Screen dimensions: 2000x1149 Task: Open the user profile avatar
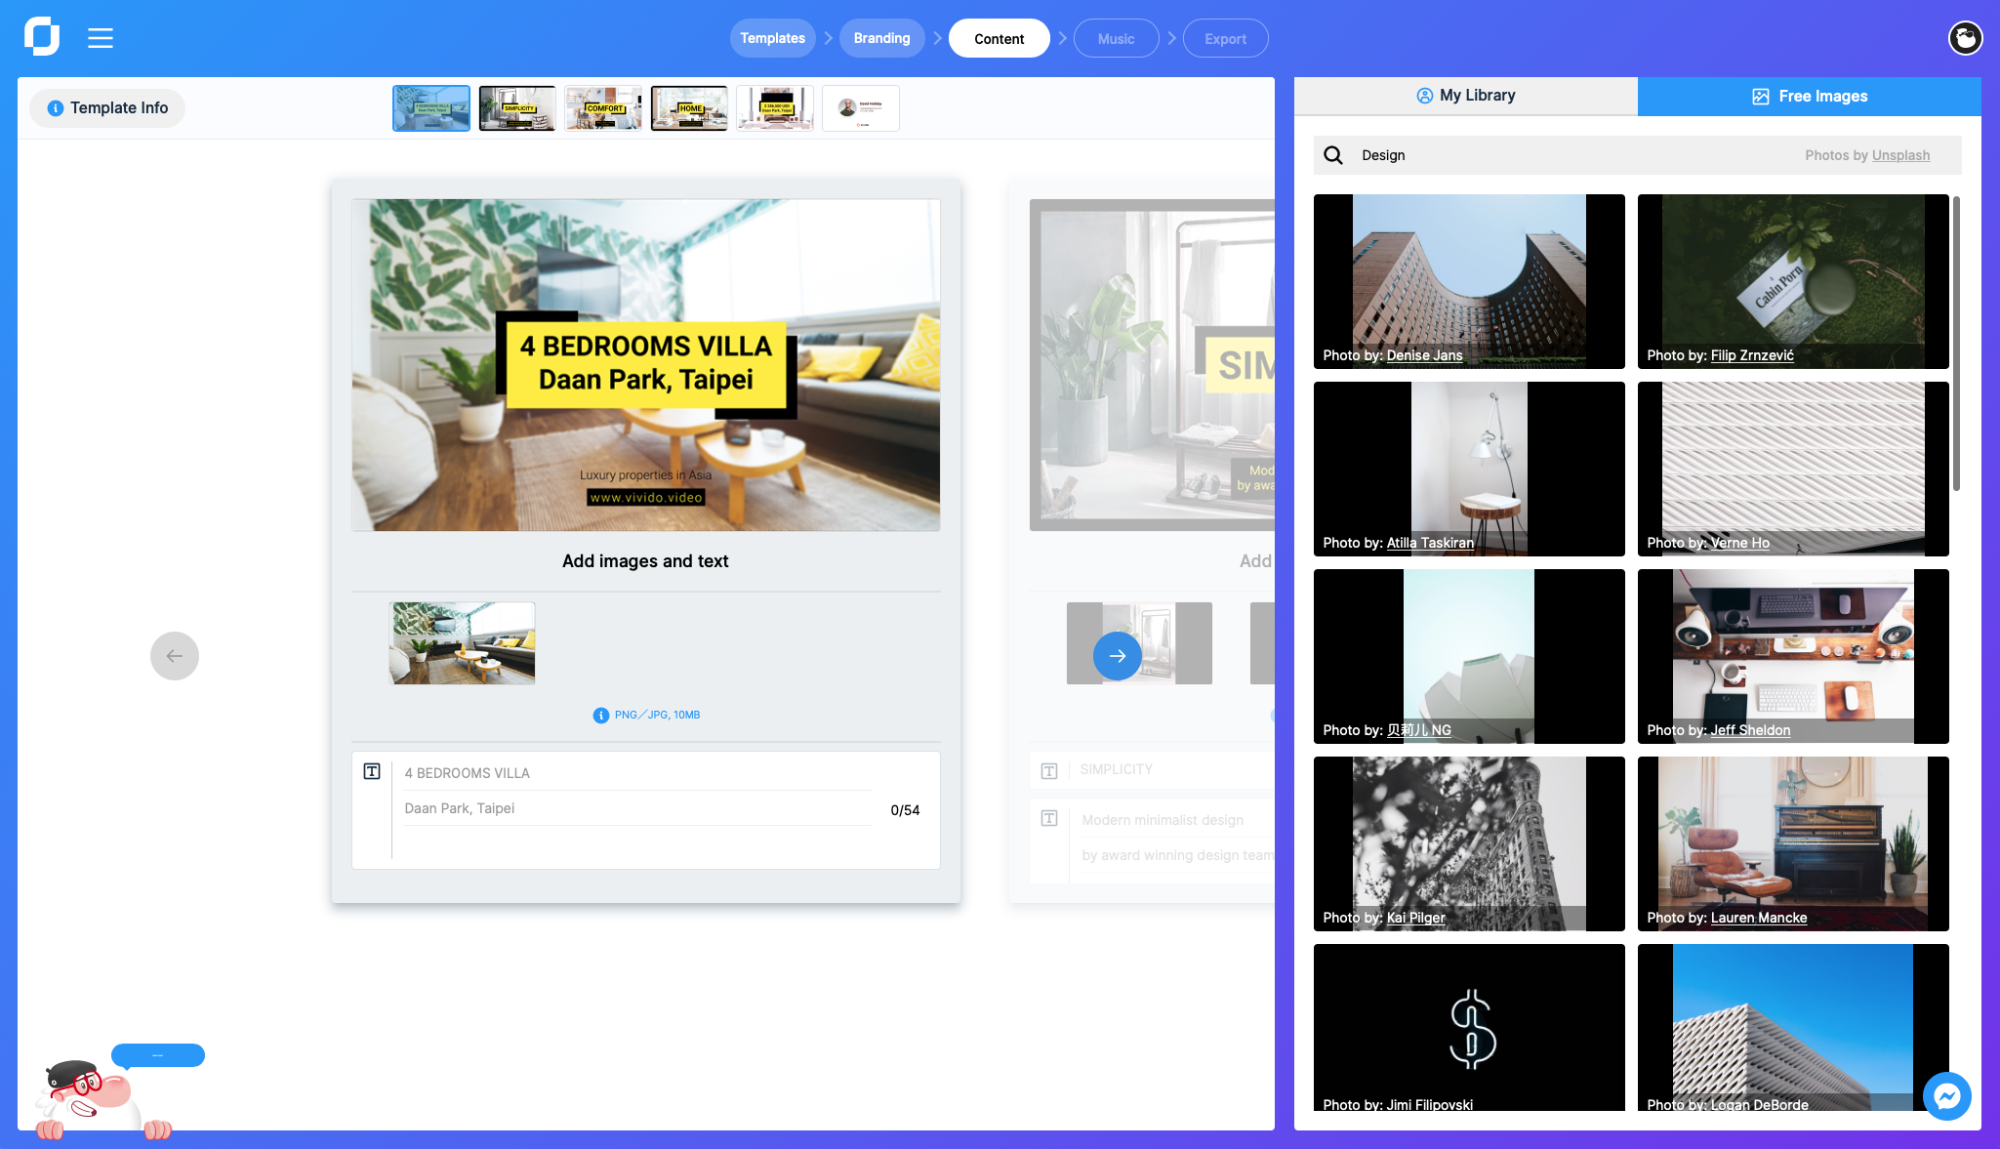1965,38
